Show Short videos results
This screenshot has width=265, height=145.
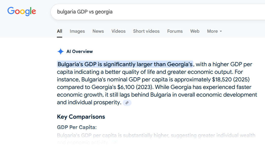pyautogui.click(x=146, y=31)
